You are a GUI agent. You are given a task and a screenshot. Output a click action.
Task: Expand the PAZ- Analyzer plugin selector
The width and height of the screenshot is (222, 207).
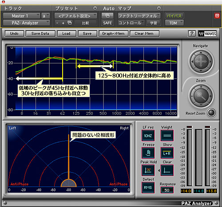tap(26, 23)
